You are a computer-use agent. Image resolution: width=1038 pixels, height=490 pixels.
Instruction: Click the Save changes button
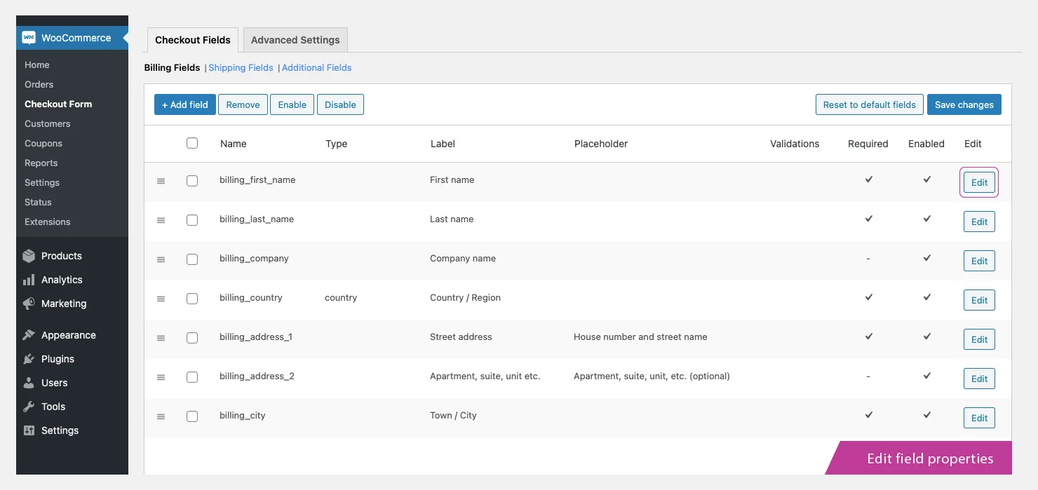point(964,104)
